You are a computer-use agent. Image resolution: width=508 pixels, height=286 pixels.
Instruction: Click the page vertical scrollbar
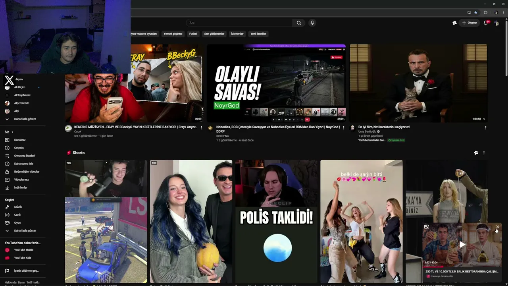[x=506, y=48]
